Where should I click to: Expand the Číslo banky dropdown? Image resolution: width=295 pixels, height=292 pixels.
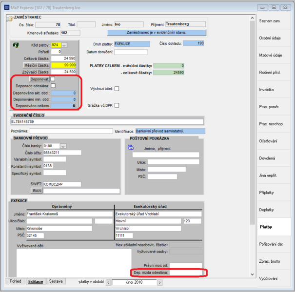(x=63, y=146)
